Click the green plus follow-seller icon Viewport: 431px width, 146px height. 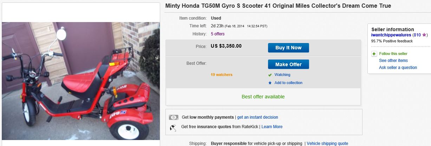coord(374,54)
